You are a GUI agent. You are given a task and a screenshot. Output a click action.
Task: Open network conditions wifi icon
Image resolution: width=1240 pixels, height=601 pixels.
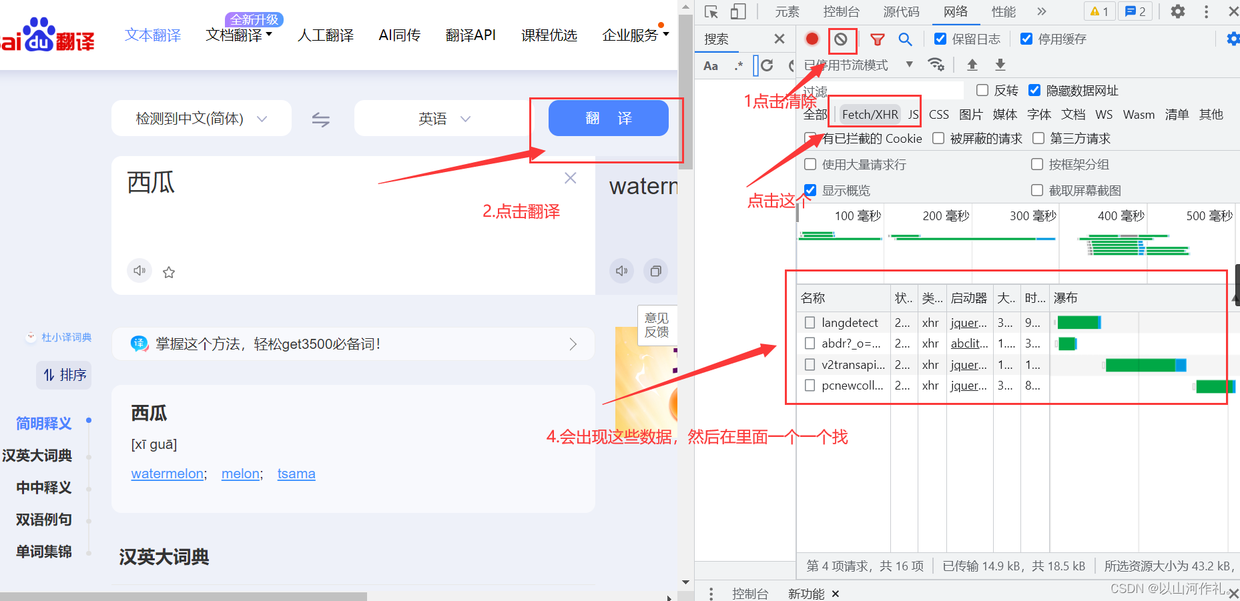point(936,65)
